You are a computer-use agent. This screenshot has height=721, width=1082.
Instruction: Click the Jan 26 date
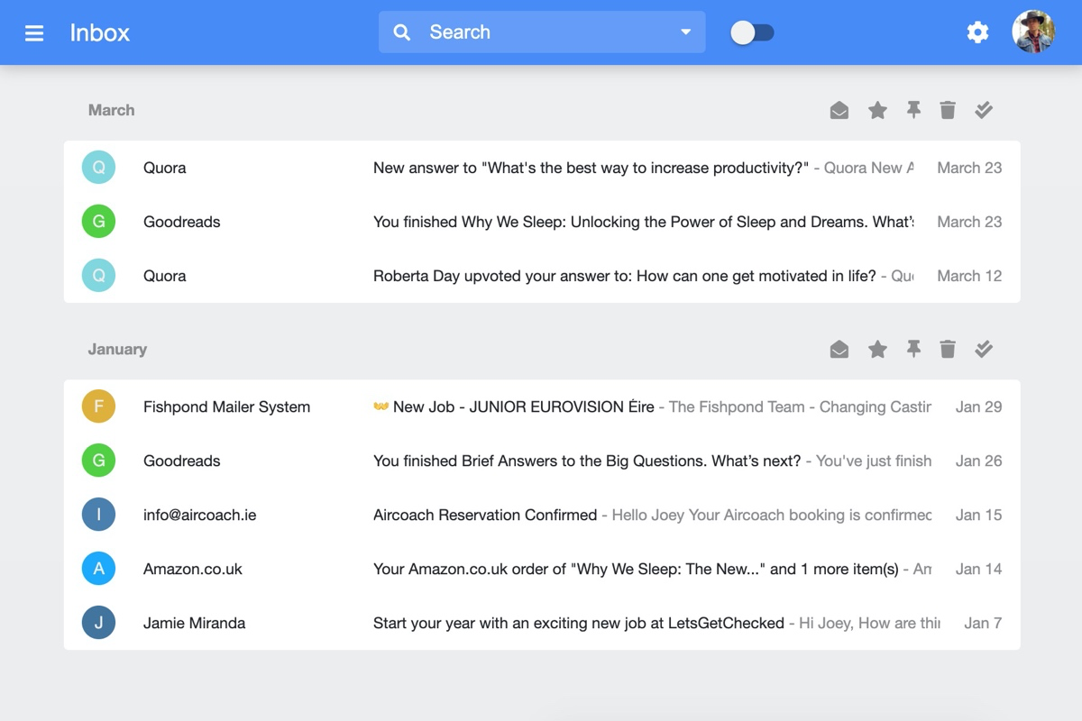click(x=979, y=461)
